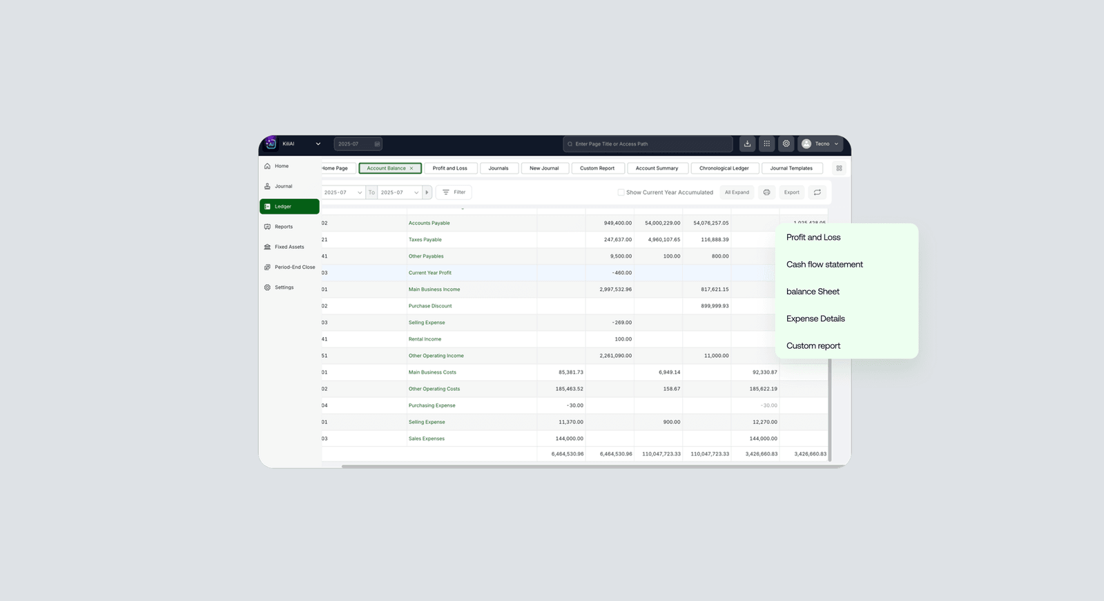Click the printer icon in toolbar
This screenshot has height=601, width=1104.
pos(766,193)
